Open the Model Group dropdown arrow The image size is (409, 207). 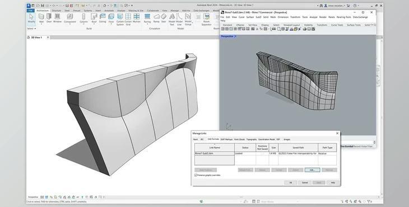coord(192,23)
